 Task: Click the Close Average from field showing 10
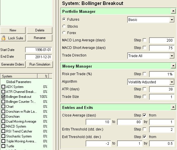tap(98, 122)
